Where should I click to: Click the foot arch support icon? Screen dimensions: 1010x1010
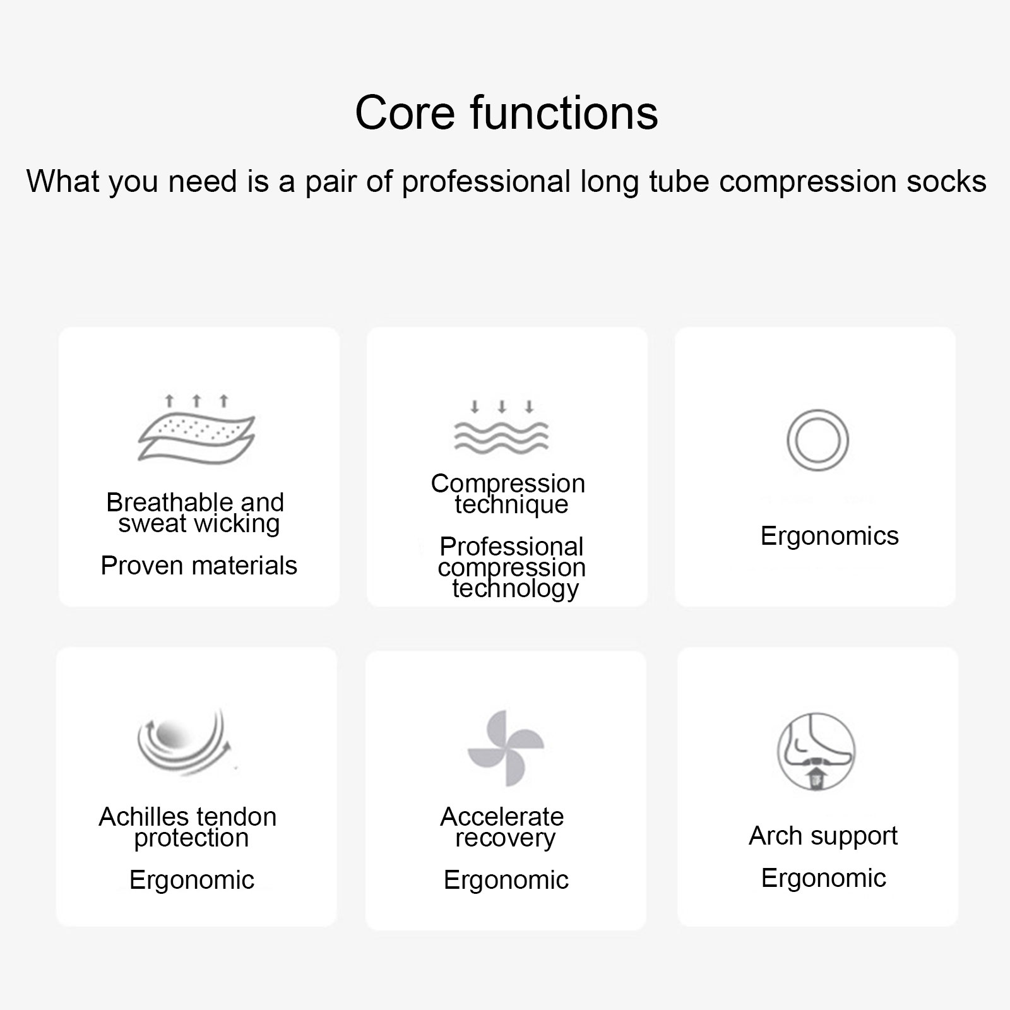pyautogui.click(x=816, y=751)
